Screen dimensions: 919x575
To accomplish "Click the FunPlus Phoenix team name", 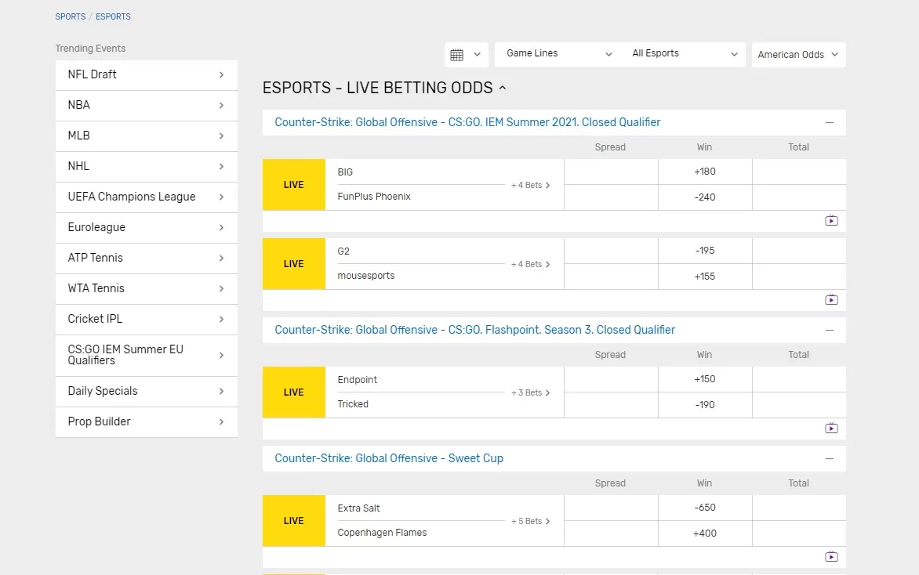I will 374,197.
